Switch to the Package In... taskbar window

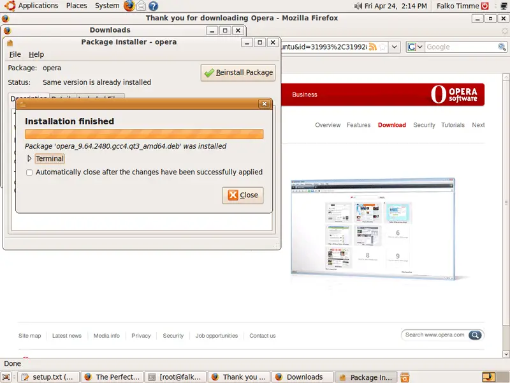point(366,377)
